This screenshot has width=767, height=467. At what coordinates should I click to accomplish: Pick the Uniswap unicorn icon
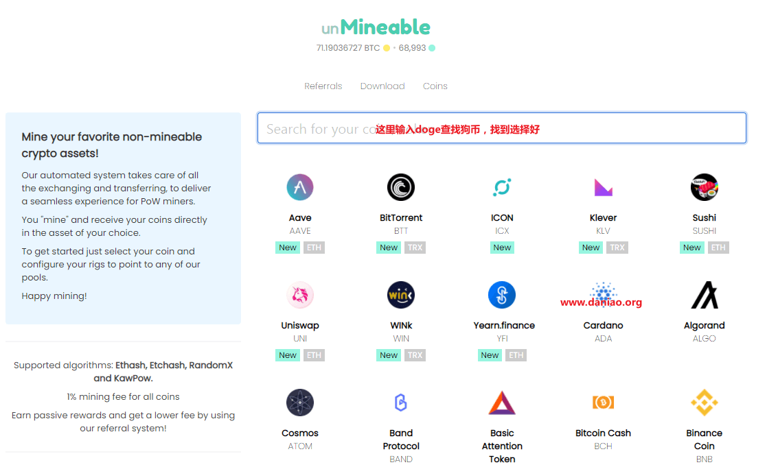300,295
